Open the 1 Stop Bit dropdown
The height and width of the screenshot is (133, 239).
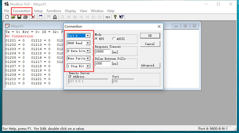point(88,66)
